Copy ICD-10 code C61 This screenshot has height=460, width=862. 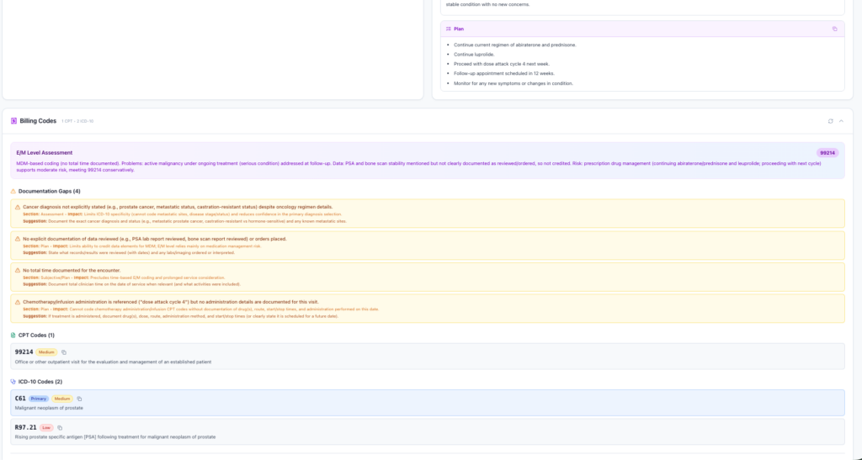click(79, 399)
